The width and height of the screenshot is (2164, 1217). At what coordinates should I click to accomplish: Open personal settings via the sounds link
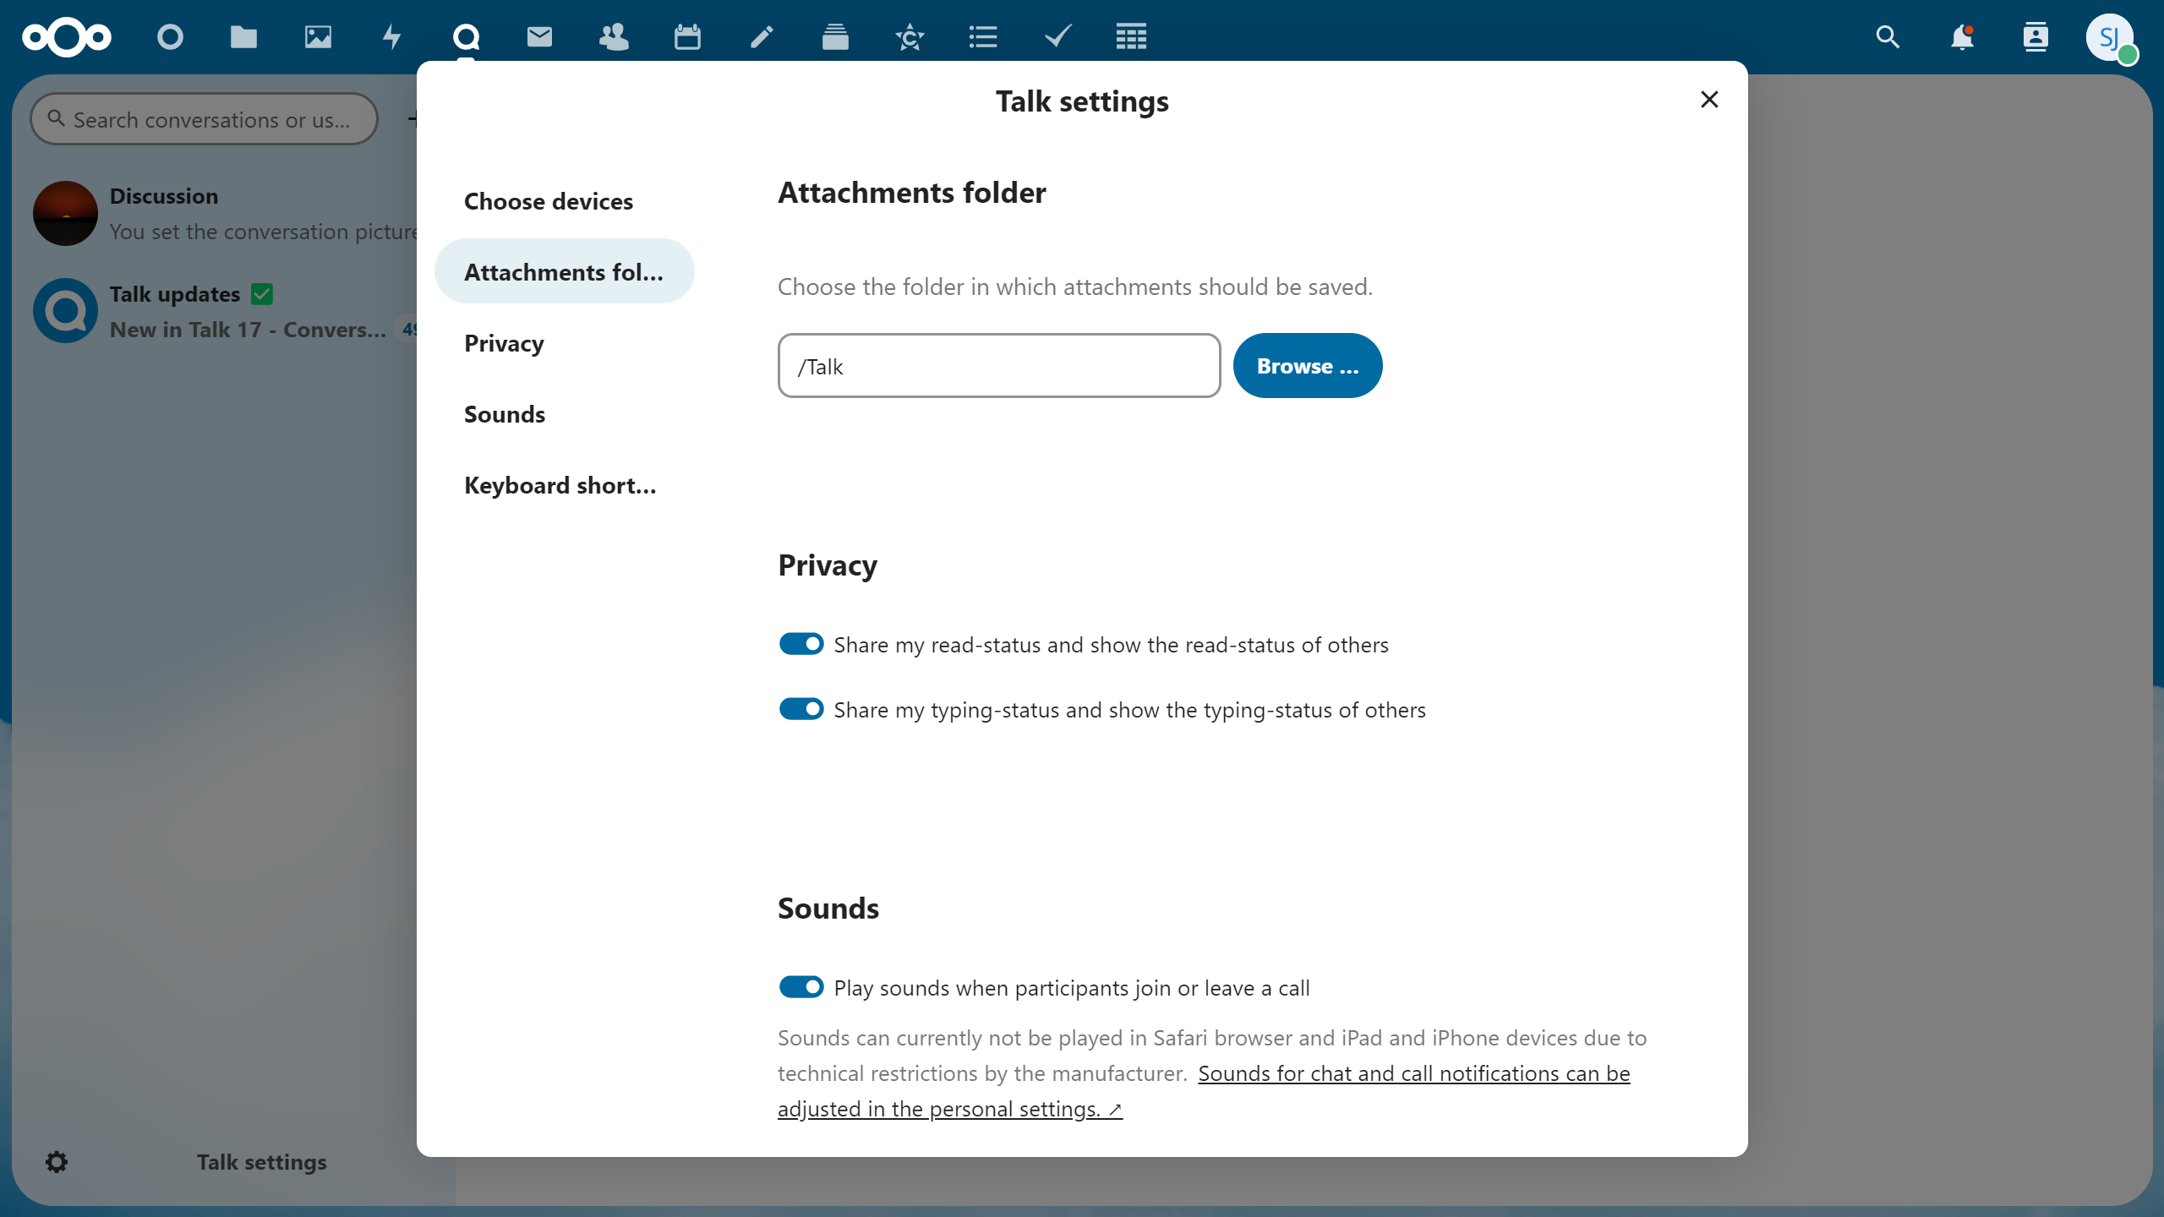click(x=948, y=1108)
